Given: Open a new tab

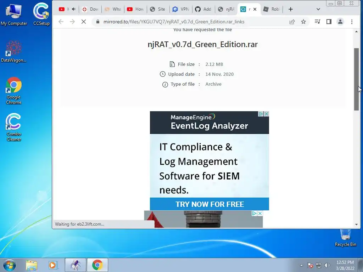Looking at the screenshot, I should [x=291, y=9].
